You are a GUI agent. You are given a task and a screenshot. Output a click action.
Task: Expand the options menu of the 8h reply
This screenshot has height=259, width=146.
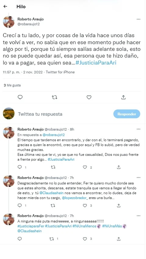[138, 129]
